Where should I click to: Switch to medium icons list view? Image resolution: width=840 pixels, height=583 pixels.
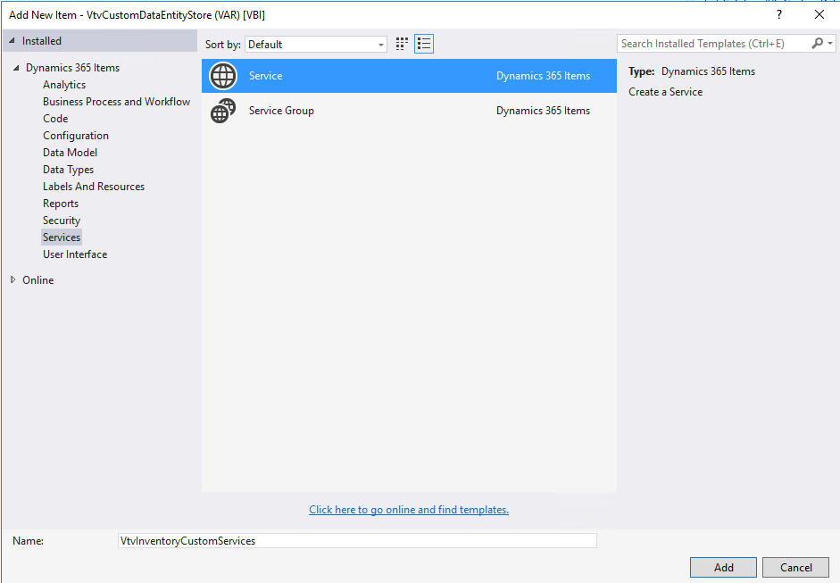(424, 44)
